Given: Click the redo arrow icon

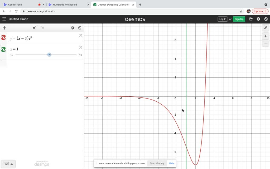Looking at the screenshot, I should pos(42,27).
